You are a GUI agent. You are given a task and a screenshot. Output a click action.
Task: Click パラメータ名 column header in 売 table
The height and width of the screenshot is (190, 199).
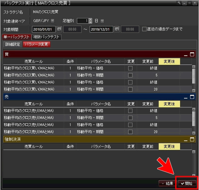(x=101, y=104)
